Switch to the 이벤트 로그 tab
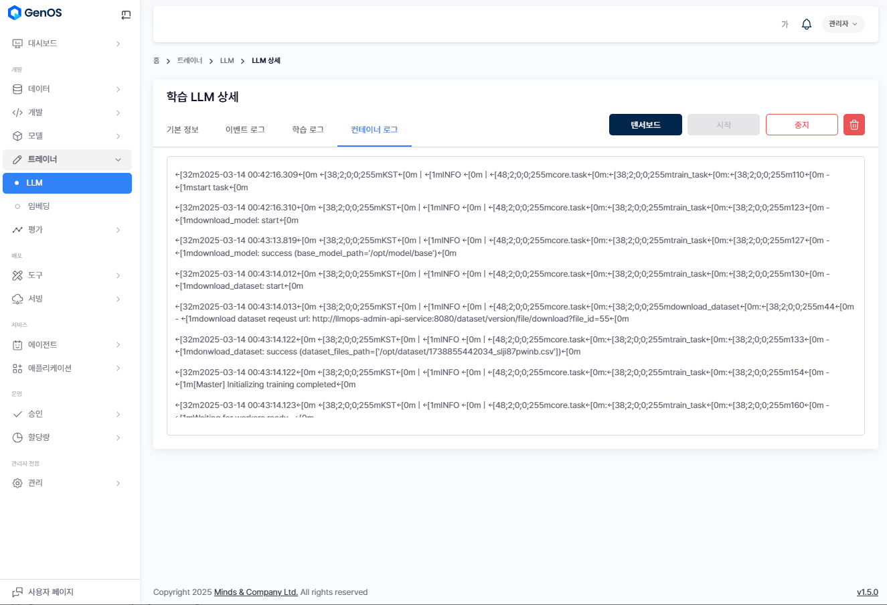This screenshot has height=605, width=887. point(245,130)
